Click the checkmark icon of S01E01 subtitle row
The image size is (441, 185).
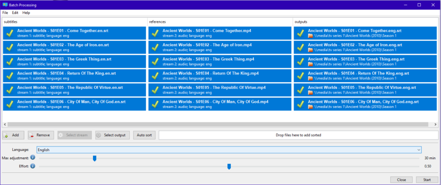(x=9, y=33)
